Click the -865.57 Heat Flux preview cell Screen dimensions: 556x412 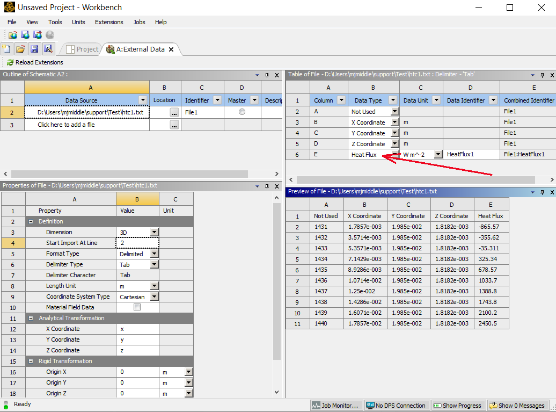pos(492,227)
